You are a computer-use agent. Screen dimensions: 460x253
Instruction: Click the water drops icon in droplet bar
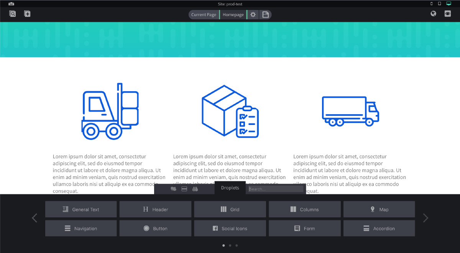195,189
